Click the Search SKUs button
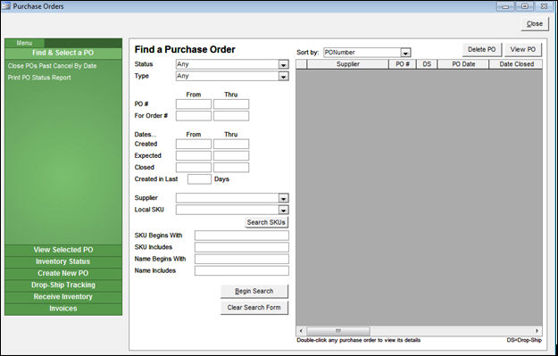 pyautogui.click(x=266, y=222)
